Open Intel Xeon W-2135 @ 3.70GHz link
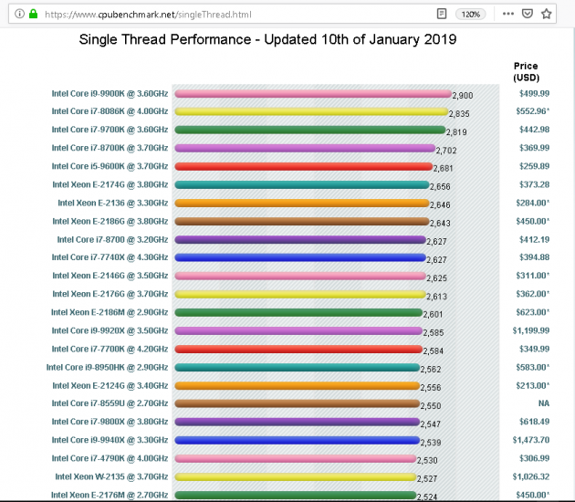This screenshot has height=502, width=575. pyautogui.click(x=111, y=476)
